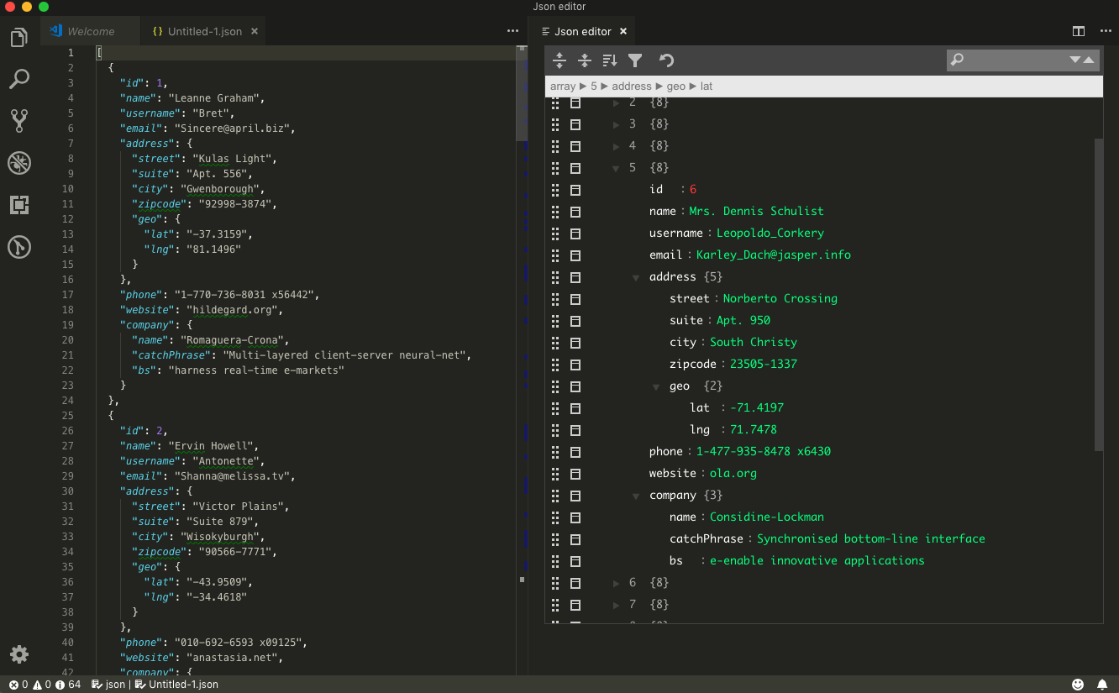
Task: Open the Explorer view in activity bar
Action: [x=19, y=38]
